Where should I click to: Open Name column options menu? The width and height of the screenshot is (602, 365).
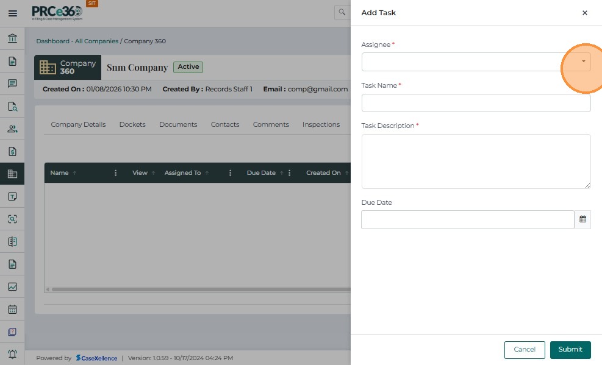click(116, 173)
